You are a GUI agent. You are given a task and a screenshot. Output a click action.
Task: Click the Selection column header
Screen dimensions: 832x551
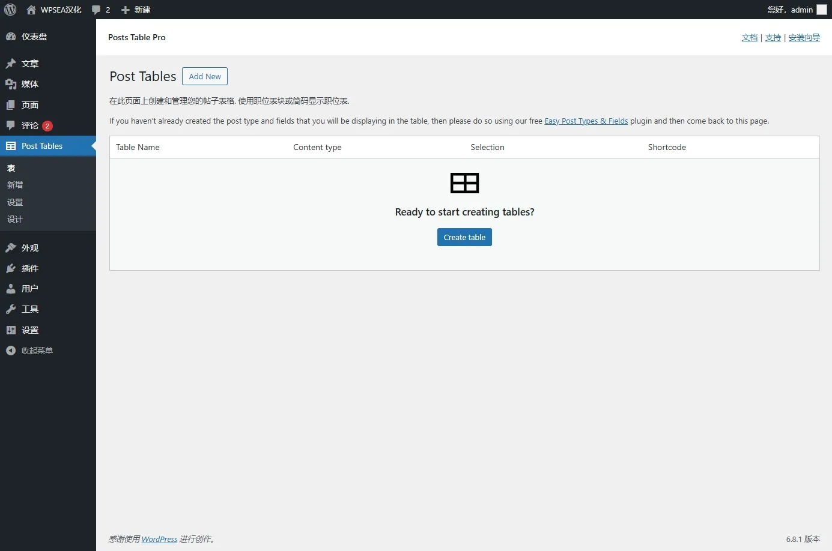pyautogui.click(x=487, y=147)
